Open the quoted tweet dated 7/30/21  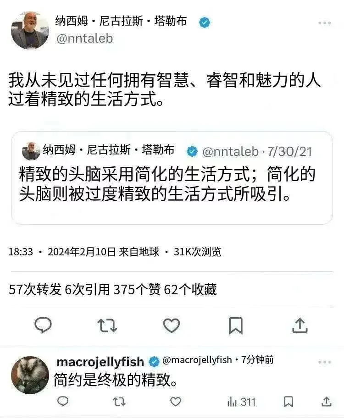click(x=172, y=178)
